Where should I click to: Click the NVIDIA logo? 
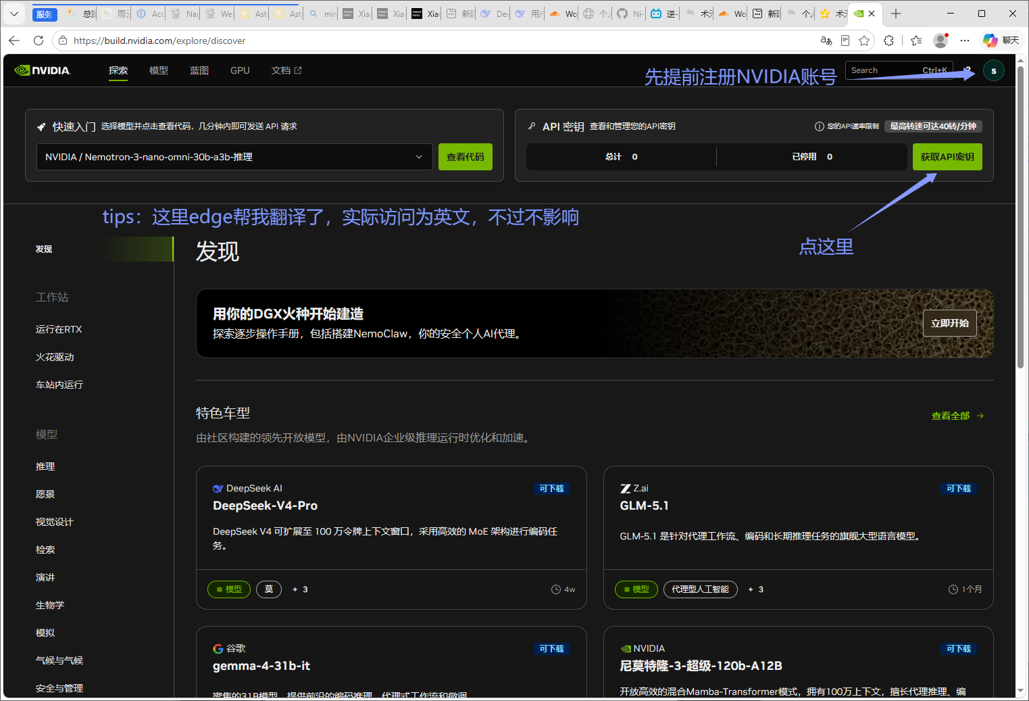click(43, 70)
